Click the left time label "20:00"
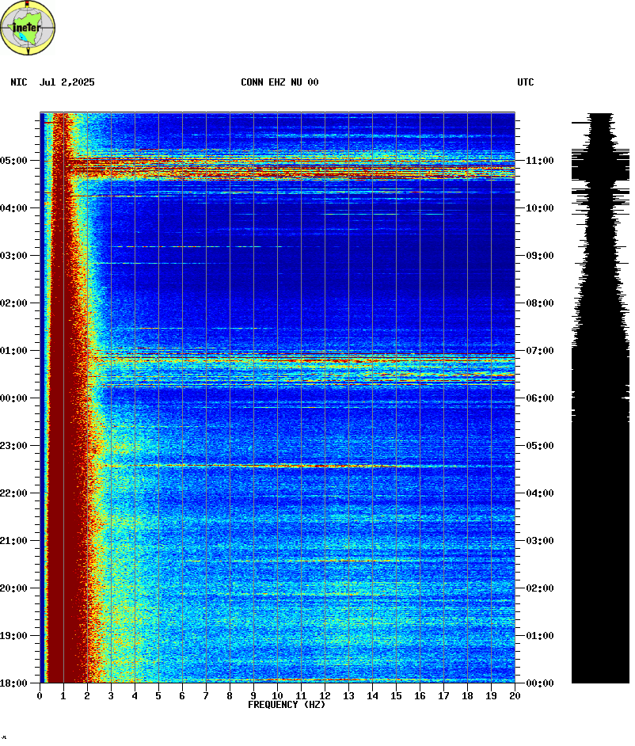 click(x=13, y=588)
